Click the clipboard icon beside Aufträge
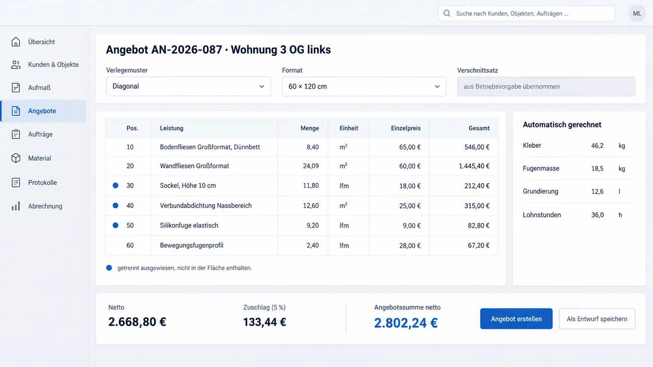Screen dimensions: 653x367 coord(16,134)
